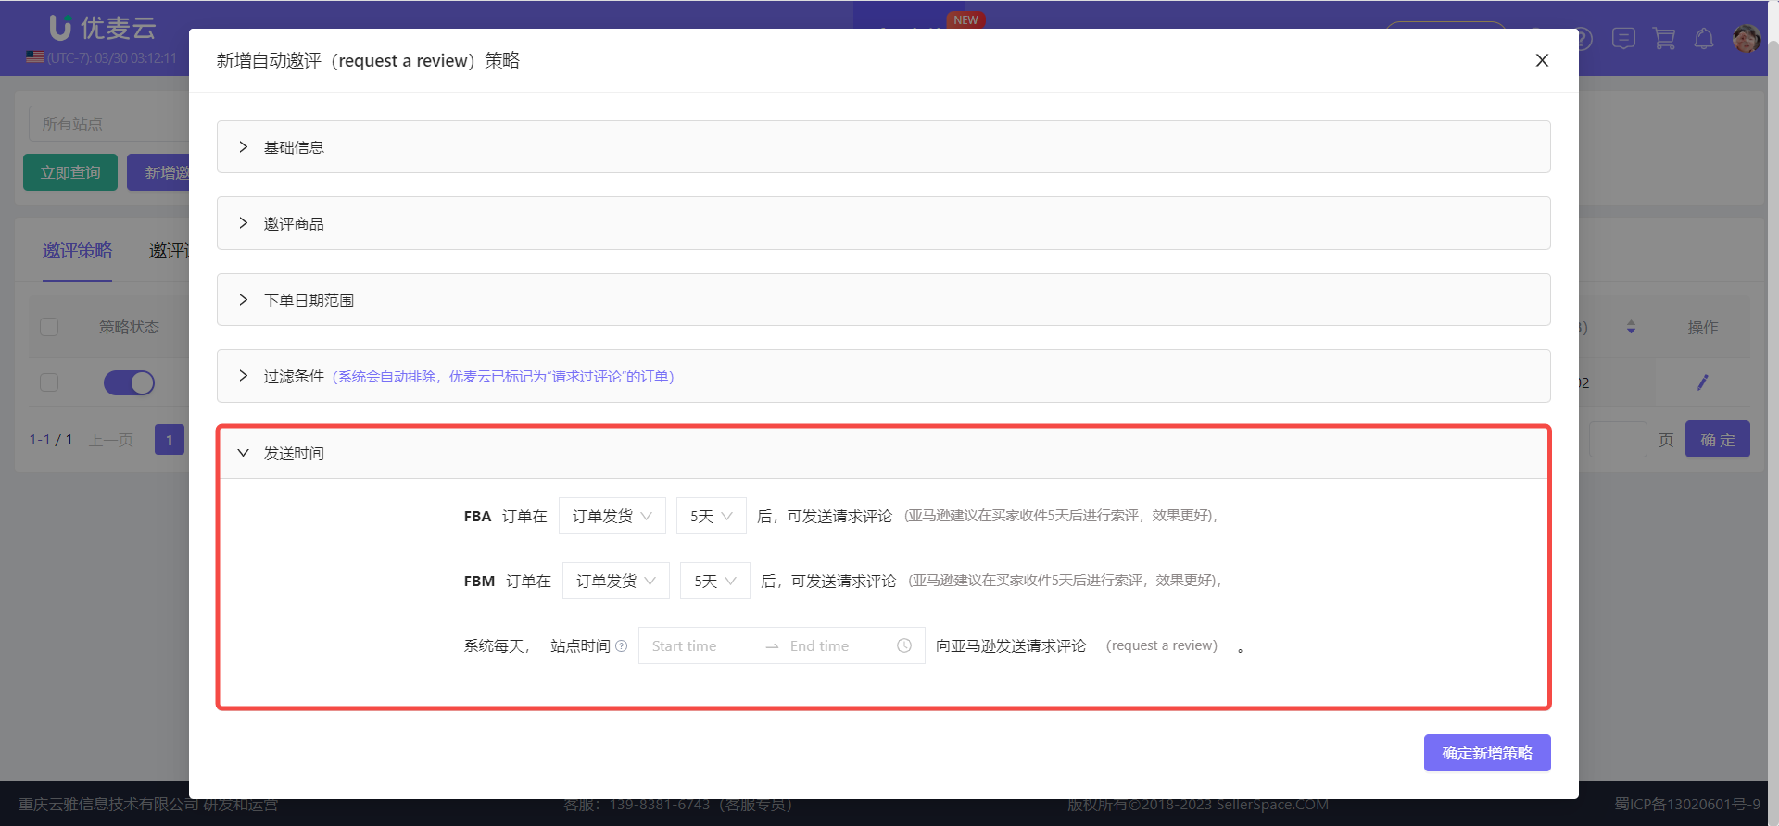Switch to the 邀评策略 tab
Viewport: 1779px width, 826px height.
[x=77, y=250]
